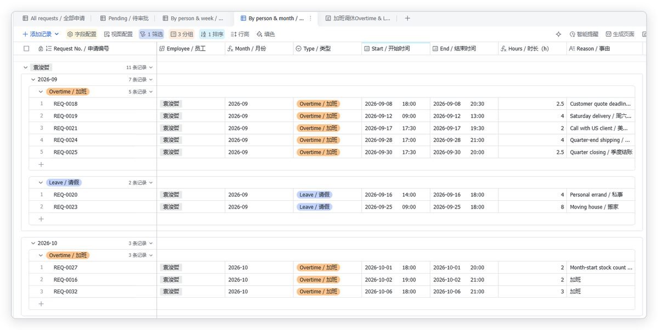The height and width of the screenshot is (330, 658).
Task: Open the 11 条记录 summary dropdown
Action: click(139, 68)
